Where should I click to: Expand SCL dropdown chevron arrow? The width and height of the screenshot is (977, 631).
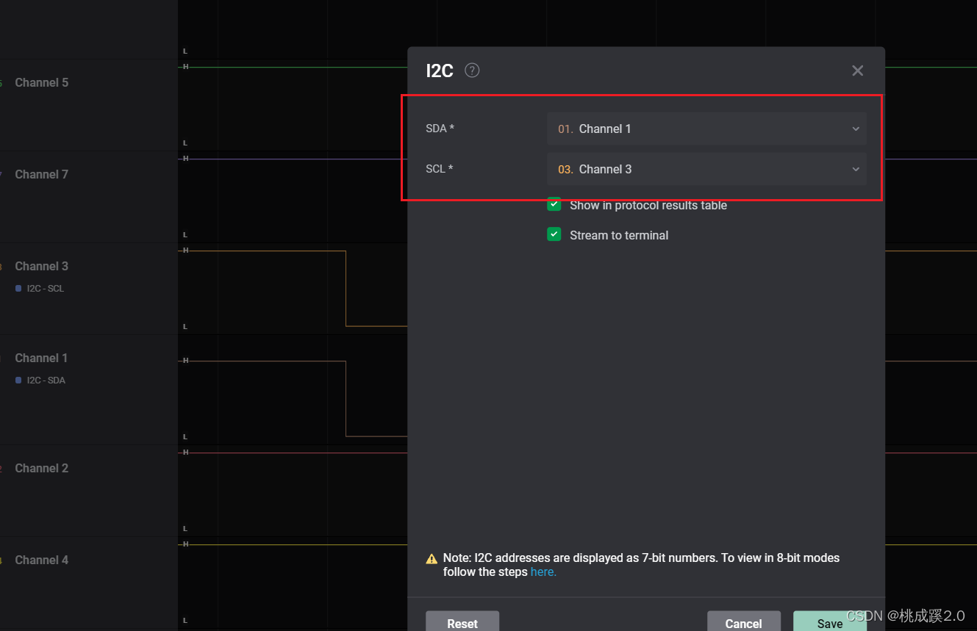856,169
